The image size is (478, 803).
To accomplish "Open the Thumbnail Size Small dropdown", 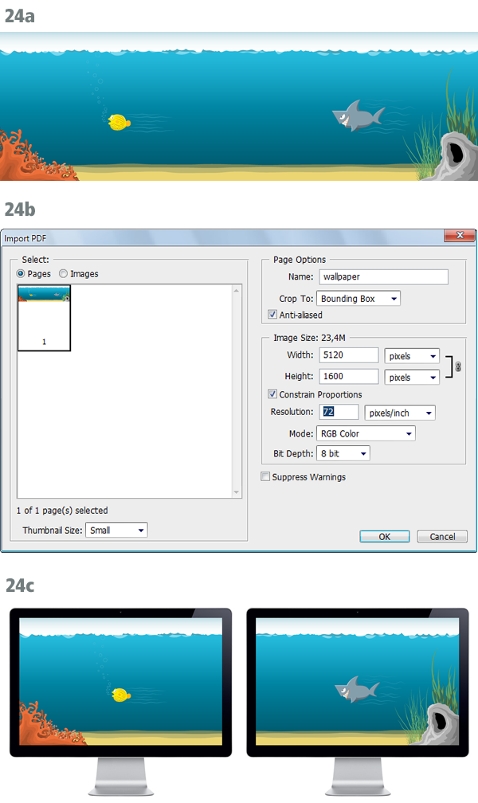I will pyautogui.click(x=116, y=530).
